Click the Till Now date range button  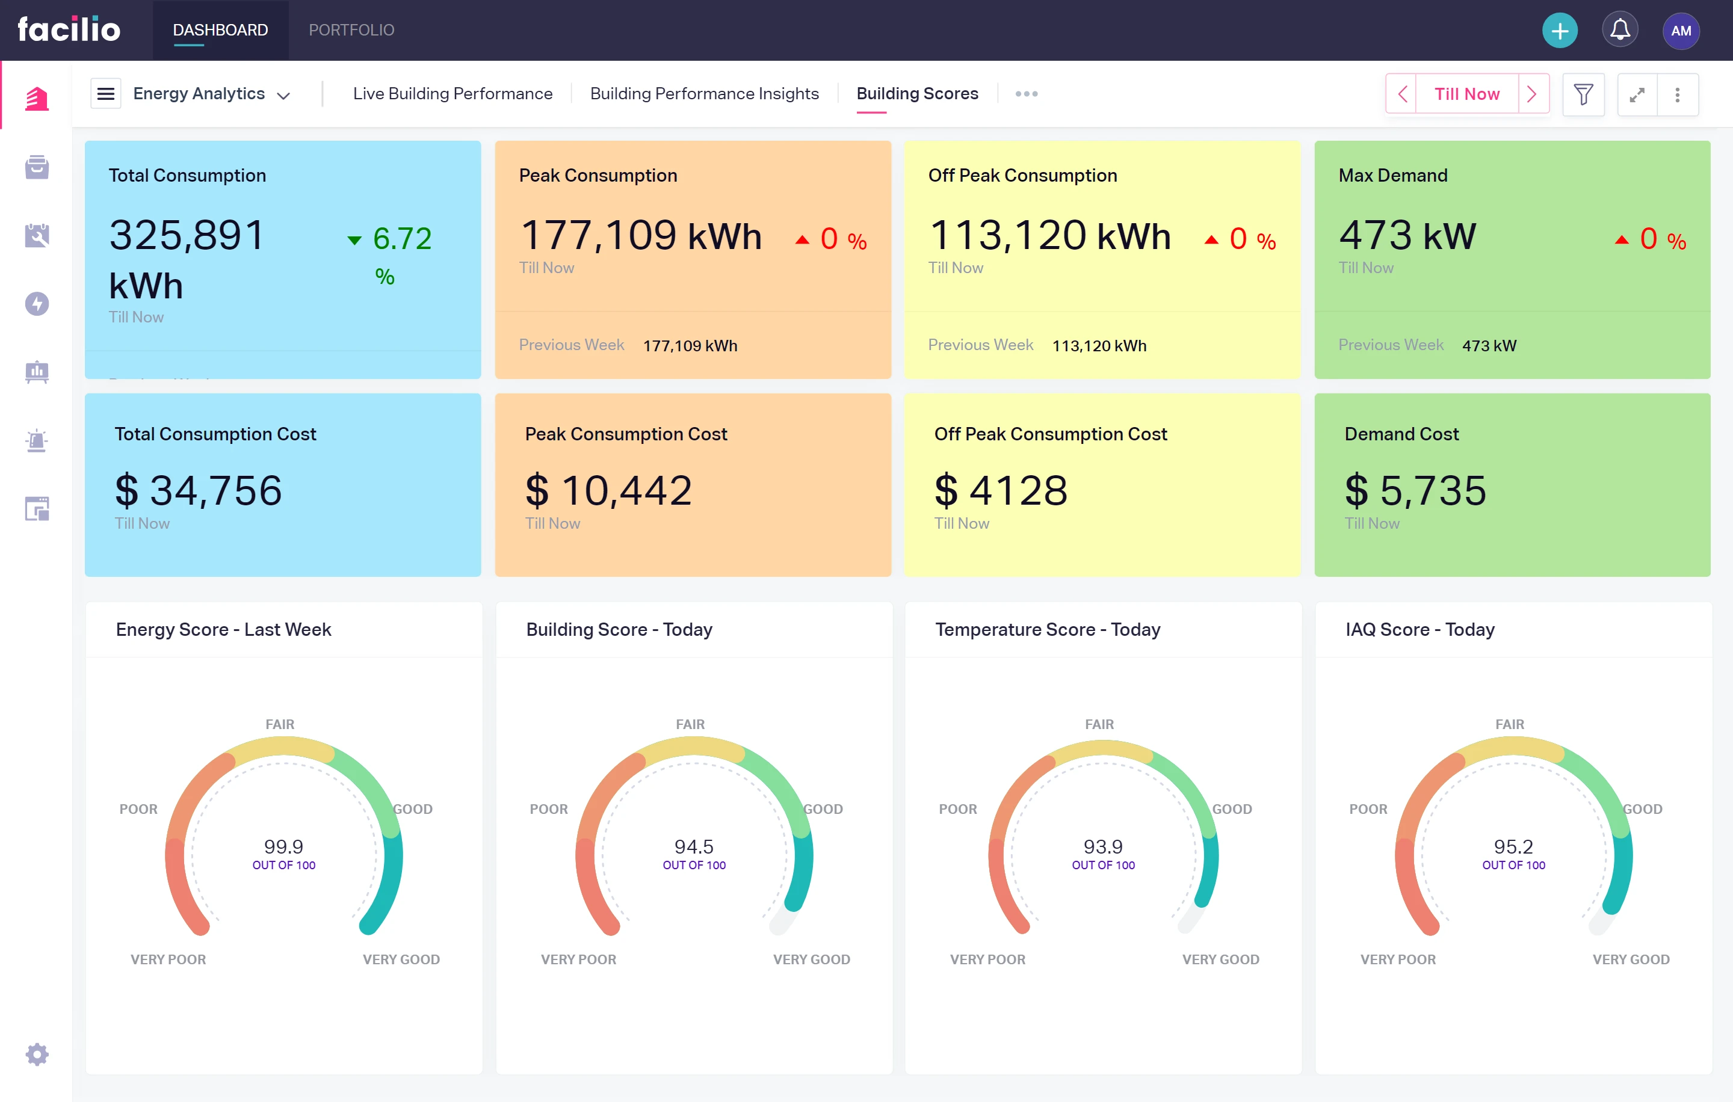(x=1466, y=94)
